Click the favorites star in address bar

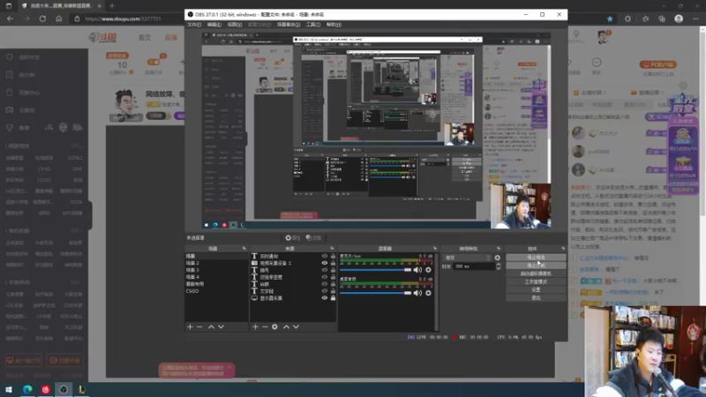(610, 19)
